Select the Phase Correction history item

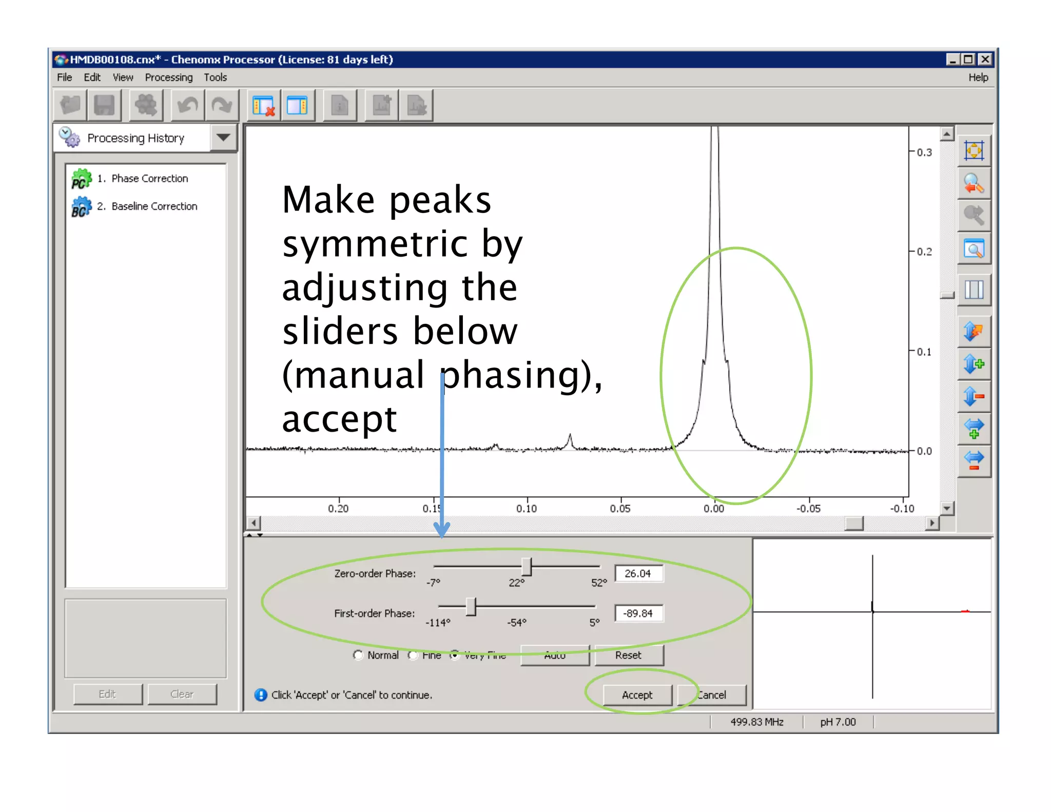click(x=146, y=179)
